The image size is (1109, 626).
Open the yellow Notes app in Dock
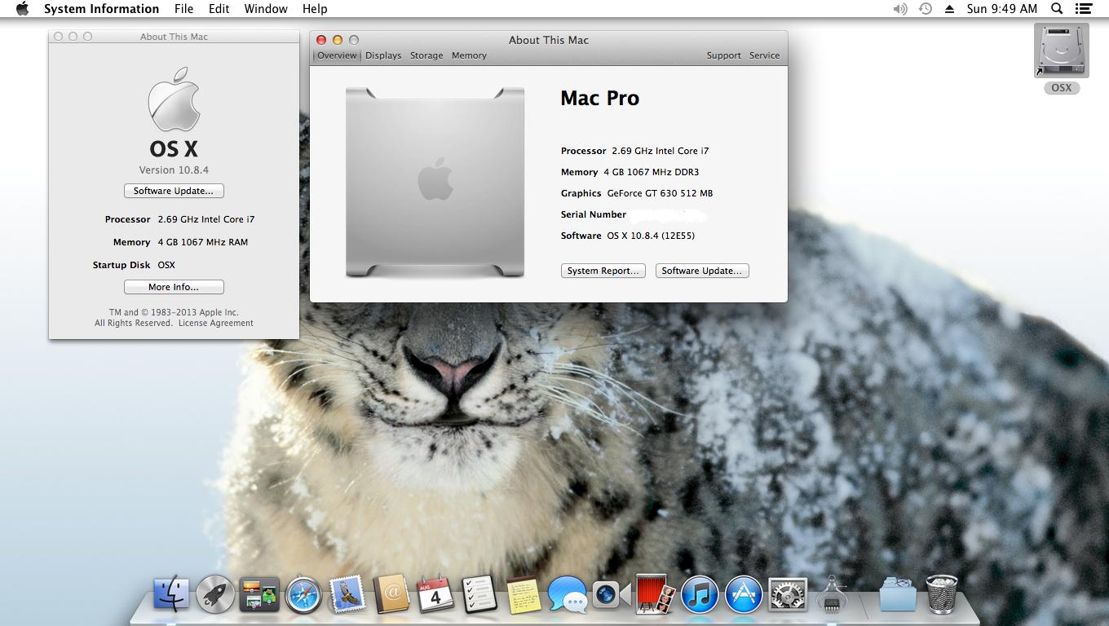[524, 594]
